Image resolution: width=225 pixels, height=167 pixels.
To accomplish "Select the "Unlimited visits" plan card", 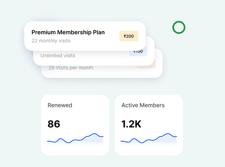I will coord(58,56).
